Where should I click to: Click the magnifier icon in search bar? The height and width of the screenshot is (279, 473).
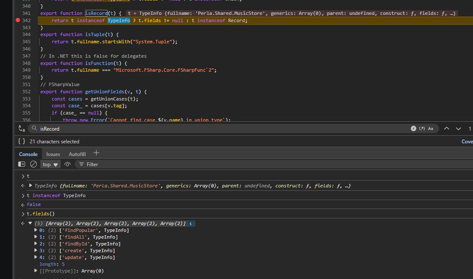(x=35, y=128)
